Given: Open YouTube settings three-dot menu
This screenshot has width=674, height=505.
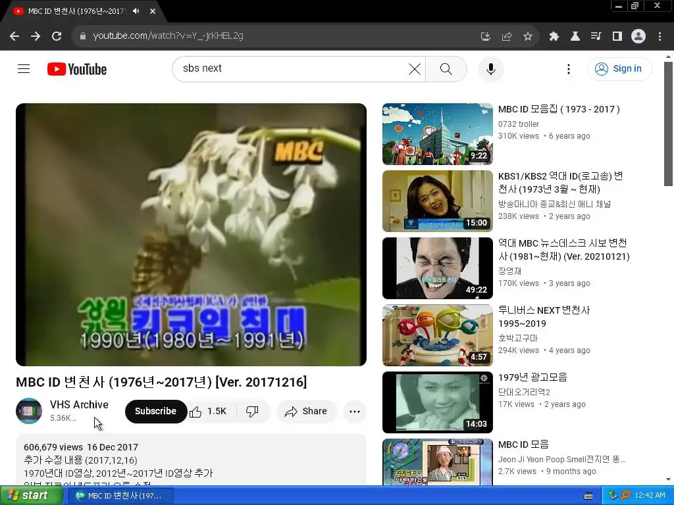Looking at the screenshot, I should point(569,68).
